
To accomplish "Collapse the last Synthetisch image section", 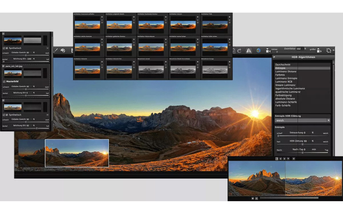I will [48, 115].
